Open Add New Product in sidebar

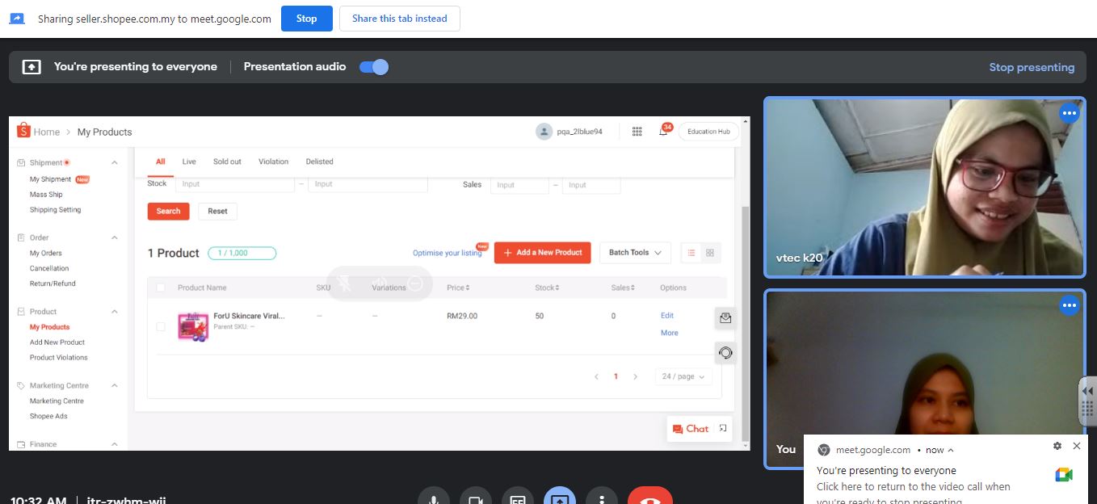pos(57,342)
